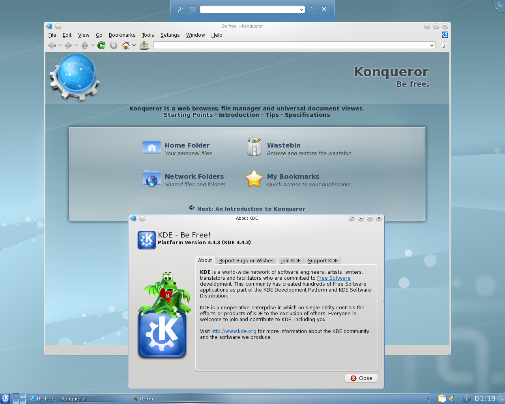
Task: Click the About KDE window menu icon
Action: (x=133, y=219)
